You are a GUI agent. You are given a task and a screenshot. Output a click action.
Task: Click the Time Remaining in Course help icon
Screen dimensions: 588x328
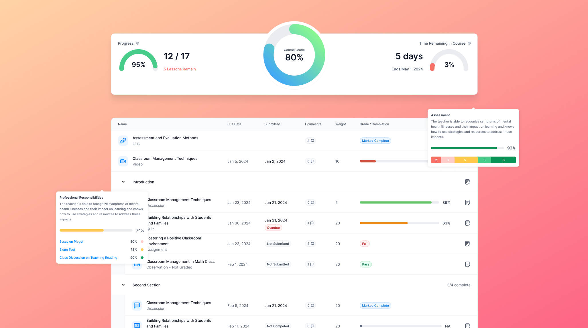(469, 43)
